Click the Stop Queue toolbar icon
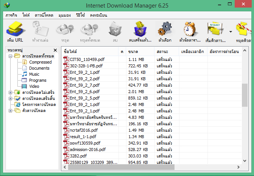 point(244,29)
